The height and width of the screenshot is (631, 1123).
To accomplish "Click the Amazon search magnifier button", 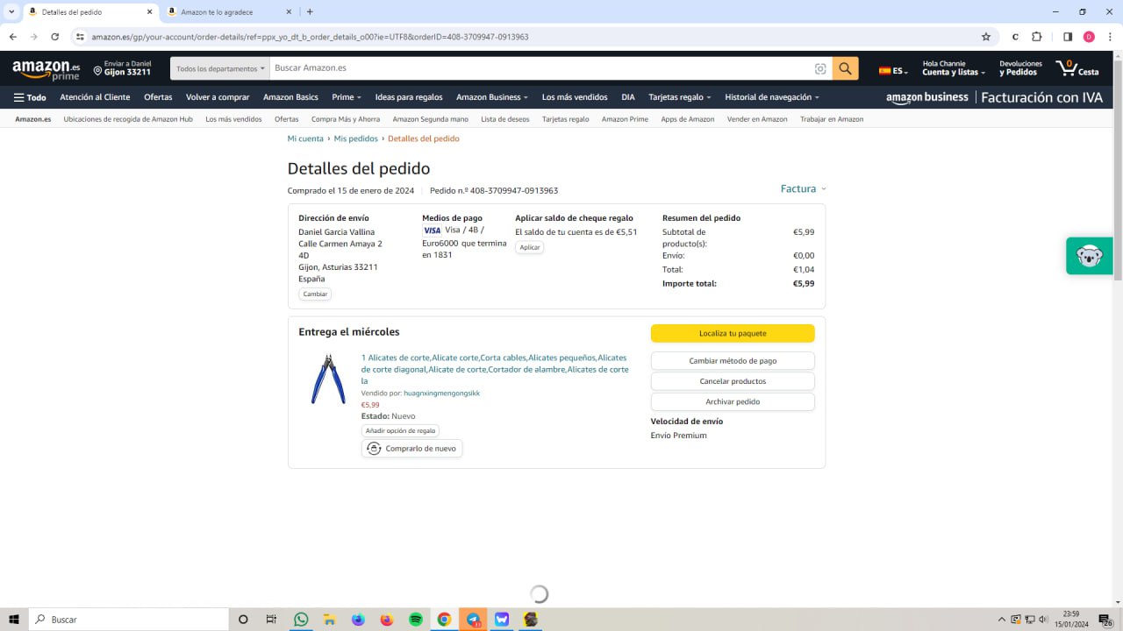I will (845, 68).
